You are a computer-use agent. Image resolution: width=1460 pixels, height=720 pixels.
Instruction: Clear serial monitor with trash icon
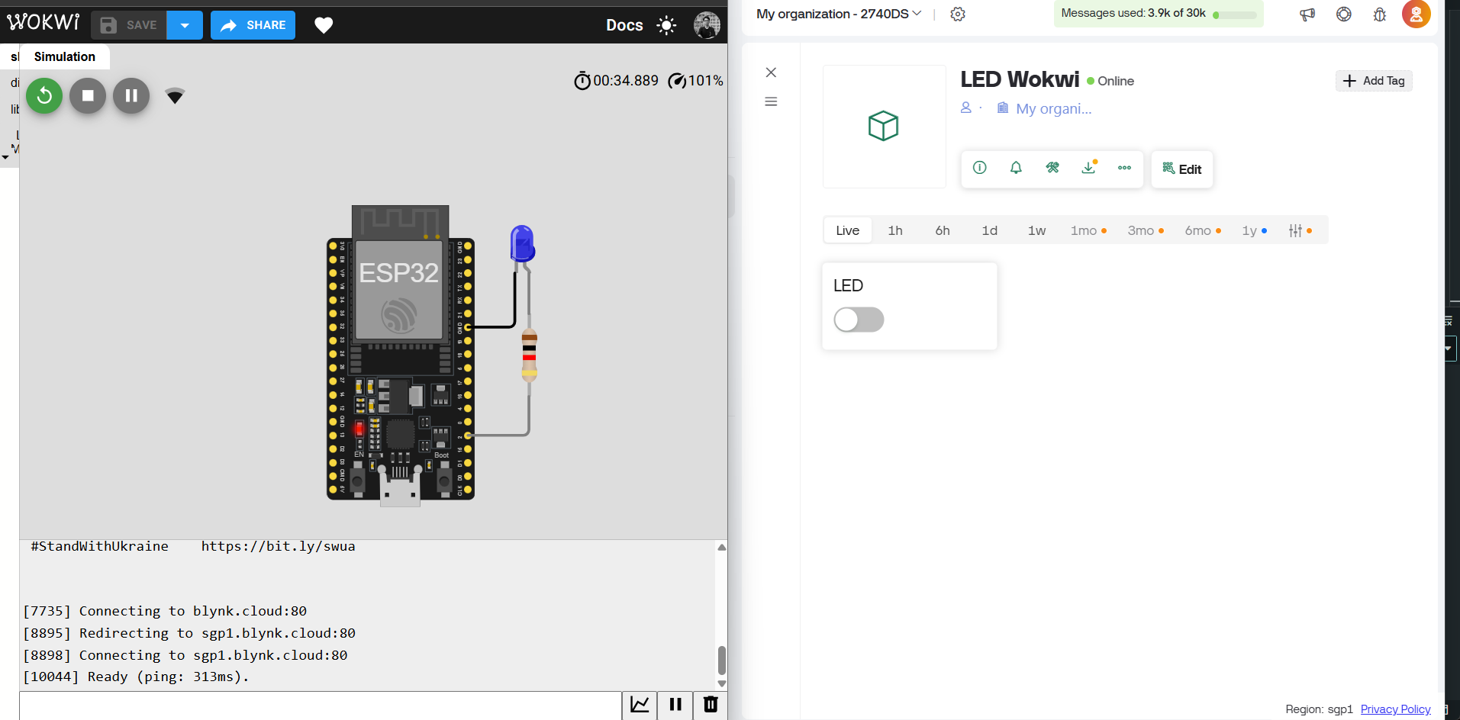pos(711,705)
